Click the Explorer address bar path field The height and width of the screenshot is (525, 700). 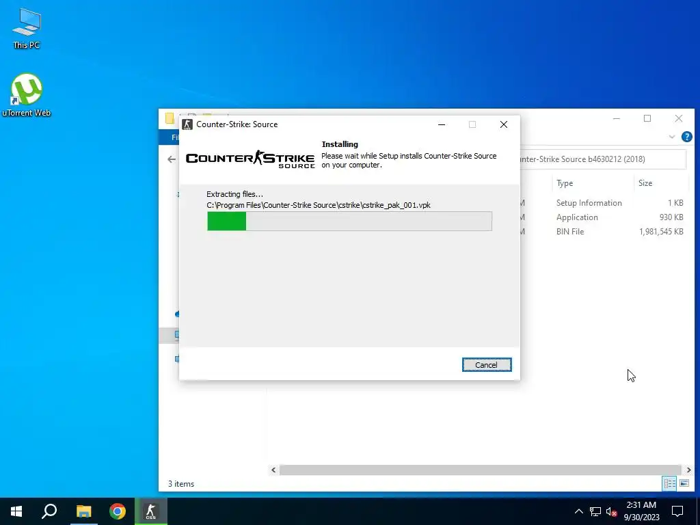pos(603,159)
